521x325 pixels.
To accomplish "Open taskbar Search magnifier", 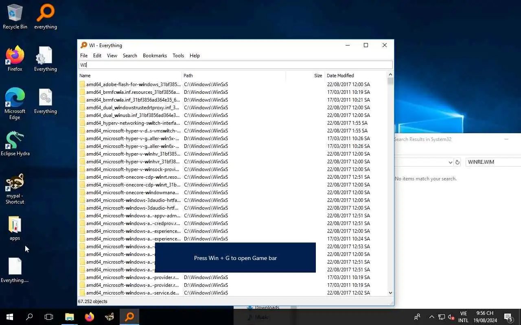I will click(29, 317).
